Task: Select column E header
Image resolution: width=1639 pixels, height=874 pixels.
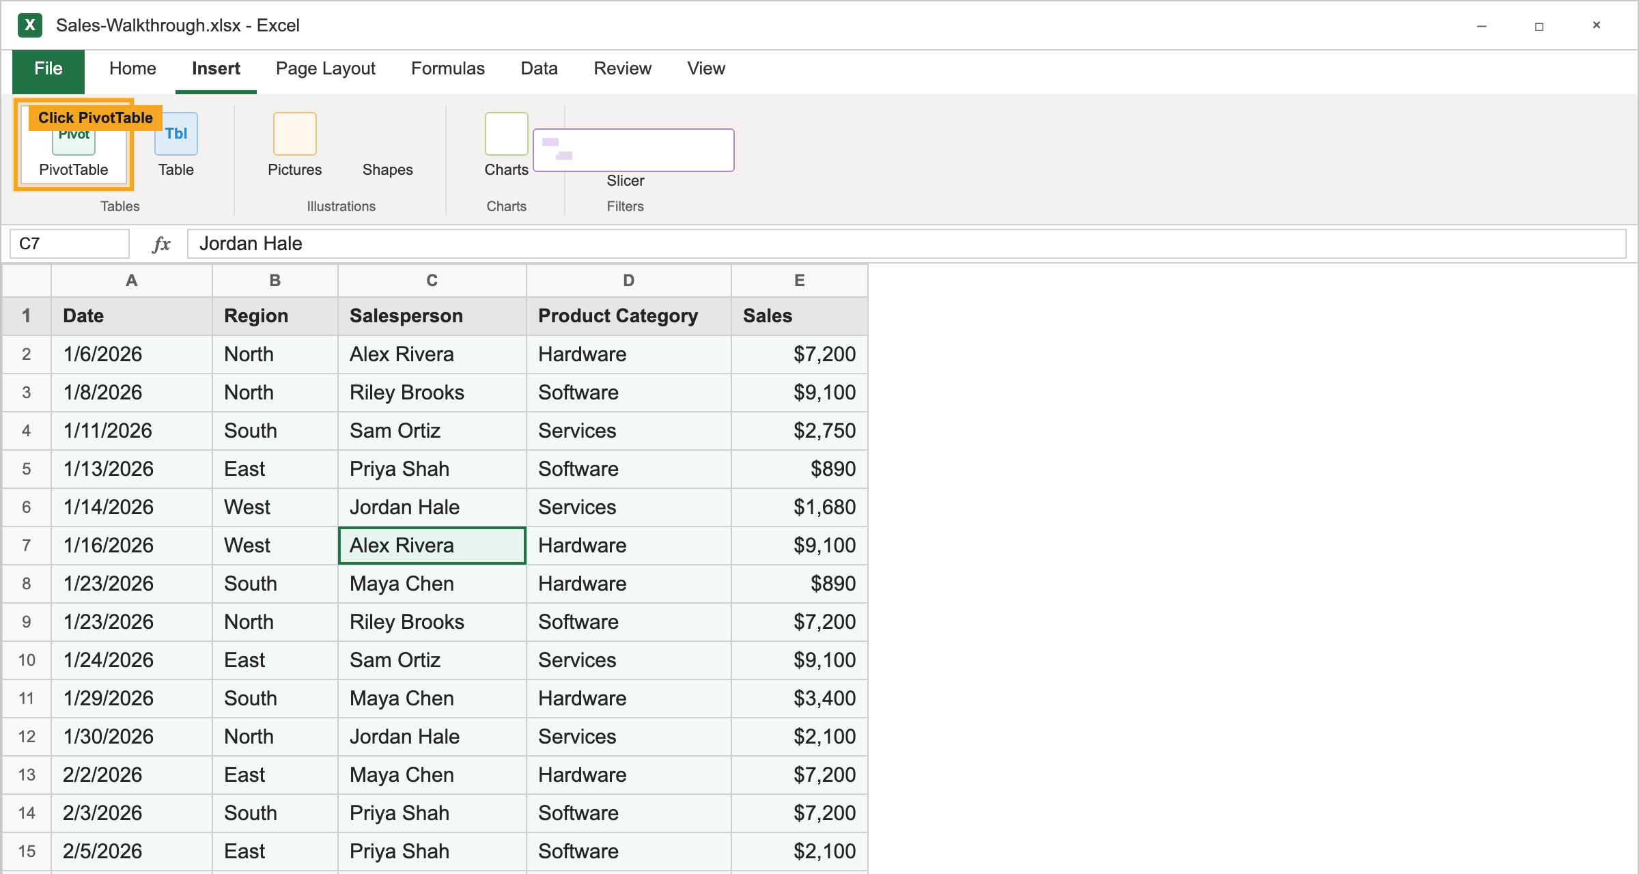Action: [x=800, y=281]
